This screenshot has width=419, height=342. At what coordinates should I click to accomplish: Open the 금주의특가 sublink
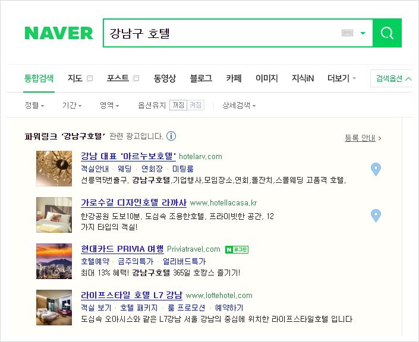(136, 261)
